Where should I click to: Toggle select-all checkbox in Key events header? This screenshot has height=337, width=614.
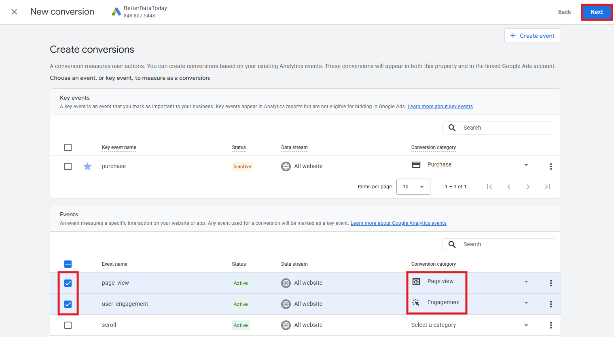click(x=68, y=147)
